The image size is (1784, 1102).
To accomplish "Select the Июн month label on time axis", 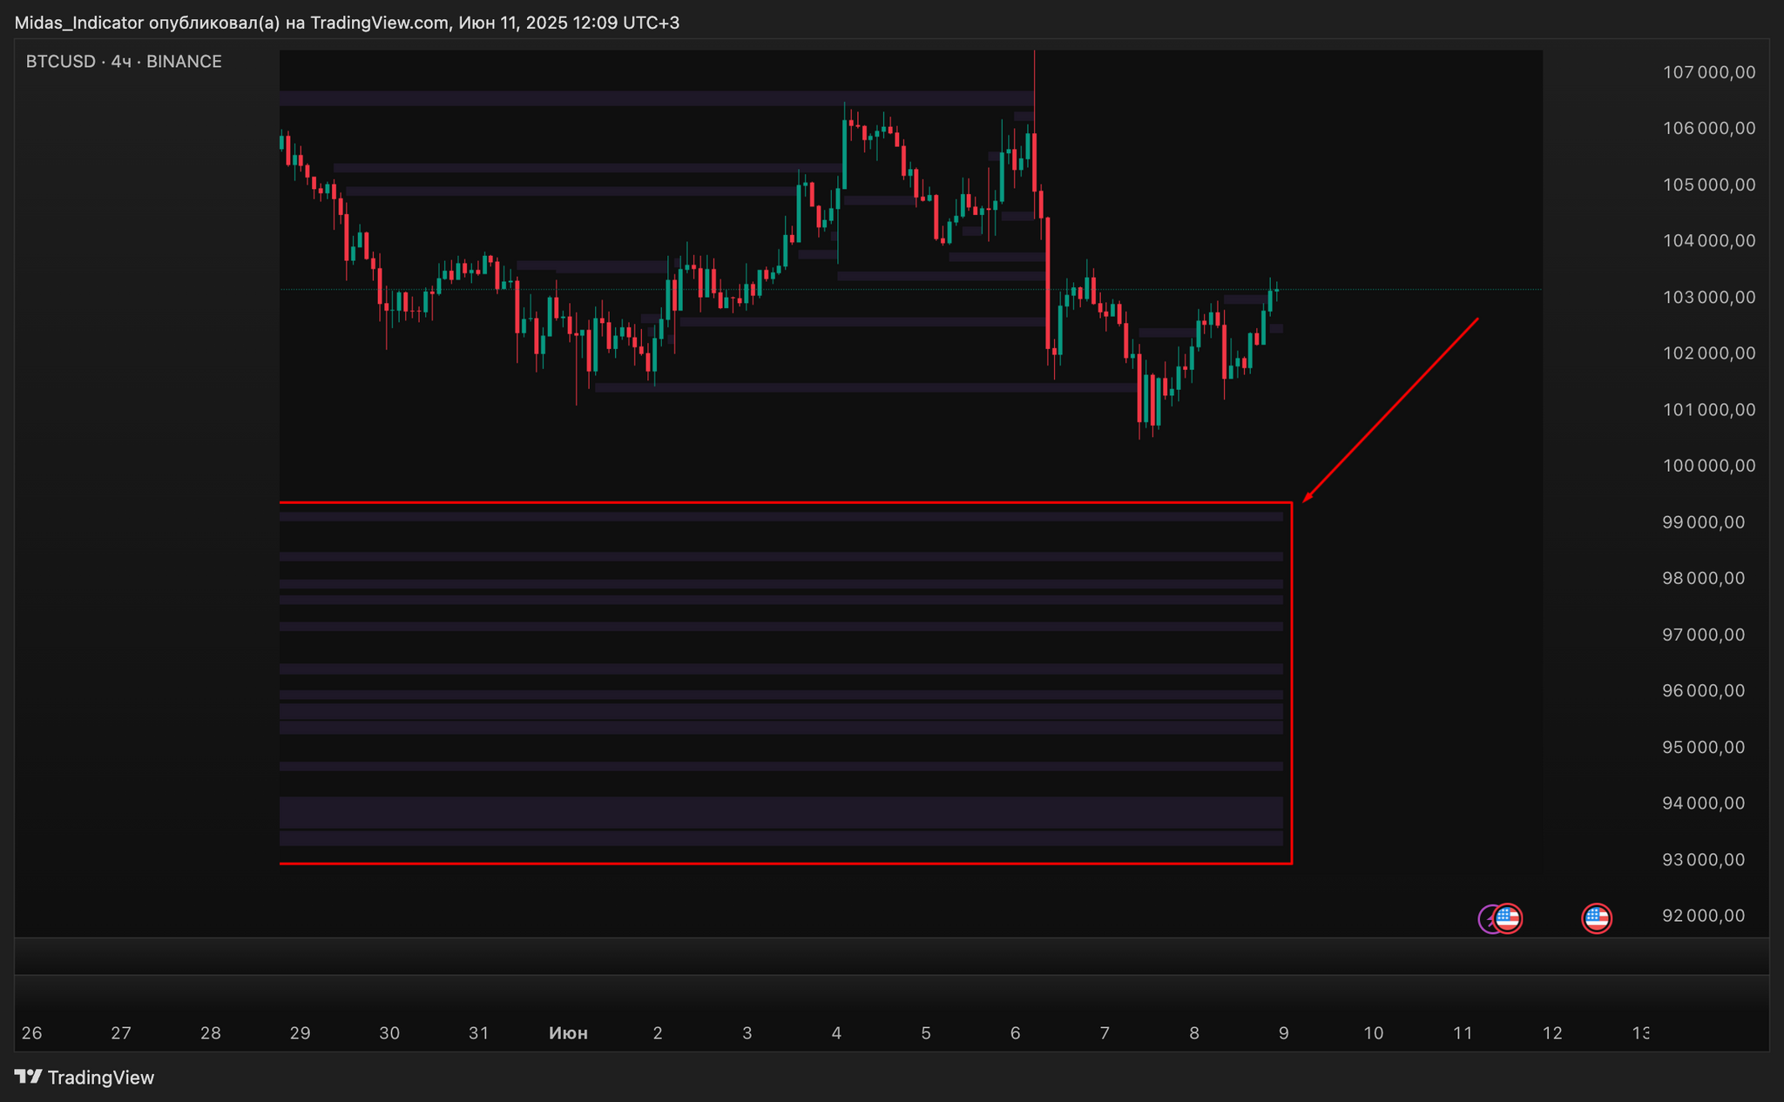I will click(568, 1033).
